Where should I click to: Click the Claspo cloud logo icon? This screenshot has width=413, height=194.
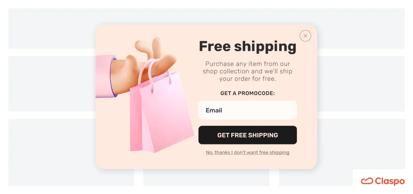point(367,181)
